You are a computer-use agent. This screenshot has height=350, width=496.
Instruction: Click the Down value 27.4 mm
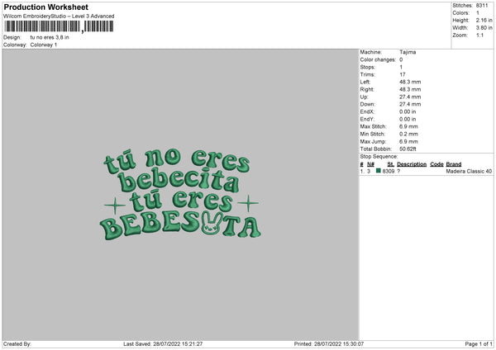[410, 104]
